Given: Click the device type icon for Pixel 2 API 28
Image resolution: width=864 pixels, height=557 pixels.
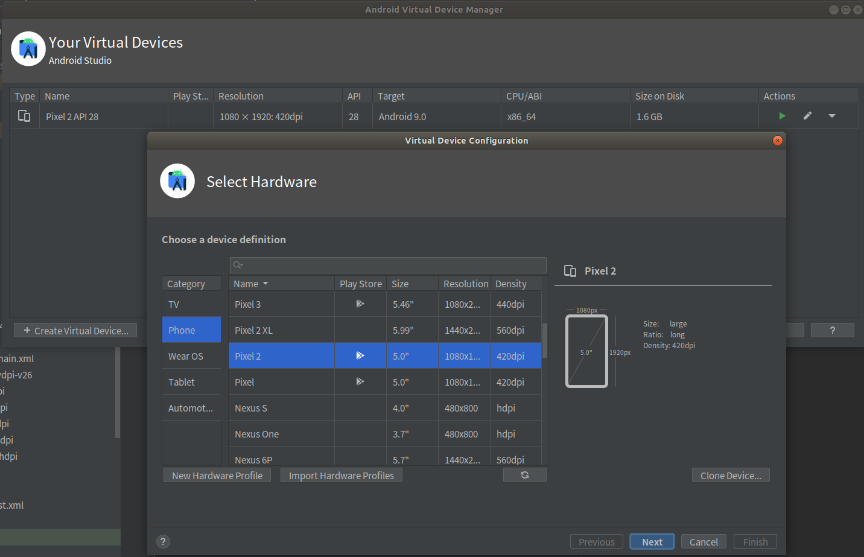Looking at the screenshot, I should coord(24,116).
